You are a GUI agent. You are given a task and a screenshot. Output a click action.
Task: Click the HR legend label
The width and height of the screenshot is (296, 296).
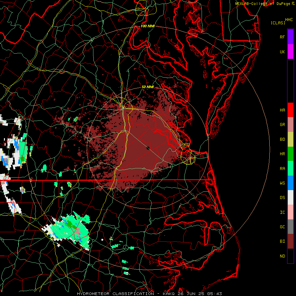(282, 154)
